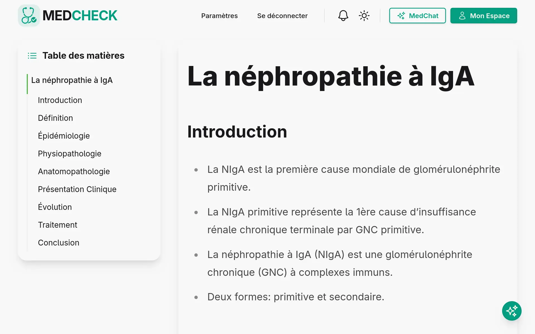The width and height of the screenshot is (535, 334).
Task: Jump to the Introduction section link
Action: tap(60, 100)
